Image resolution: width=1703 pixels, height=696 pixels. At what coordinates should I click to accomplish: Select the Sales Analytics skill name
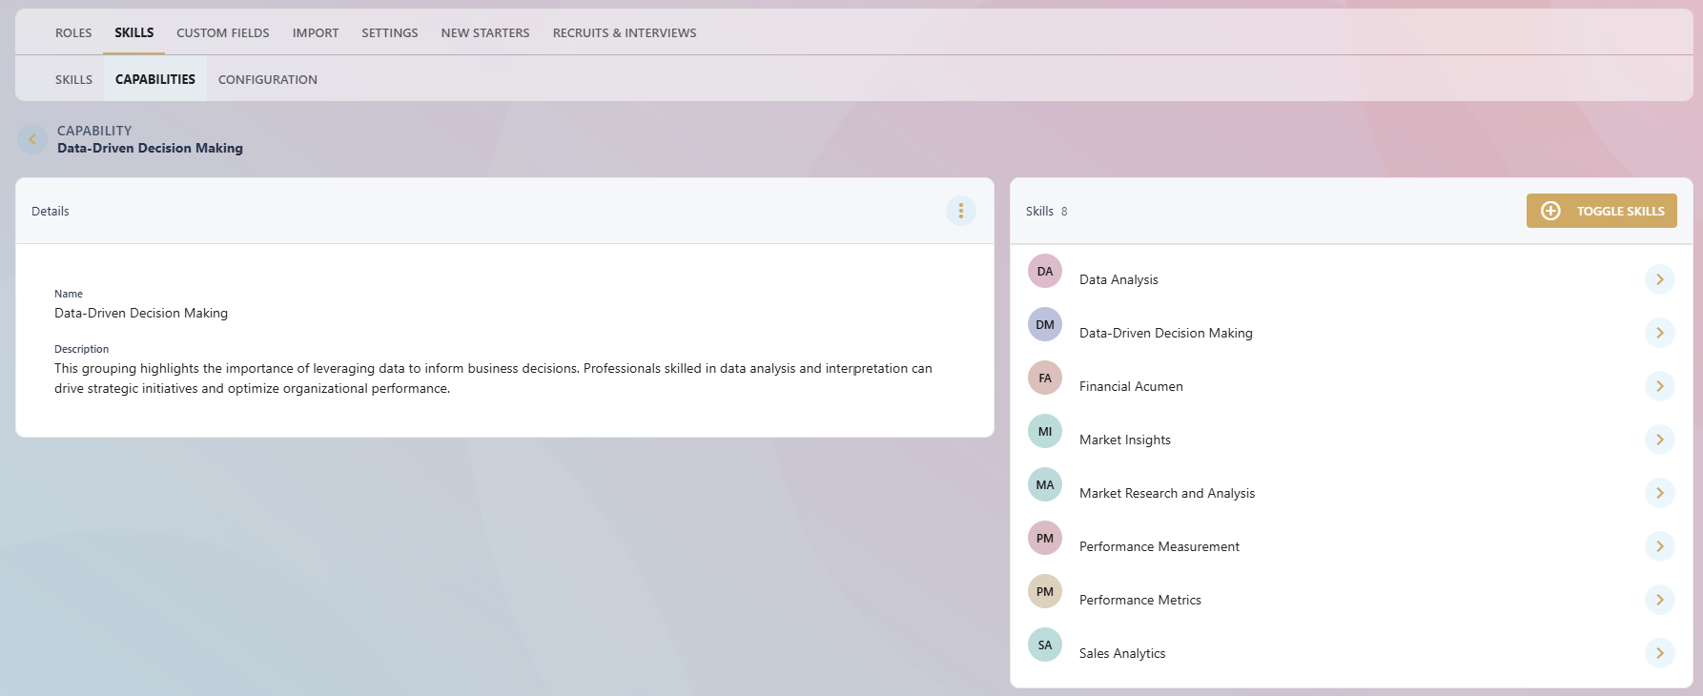click(1122, 653)
